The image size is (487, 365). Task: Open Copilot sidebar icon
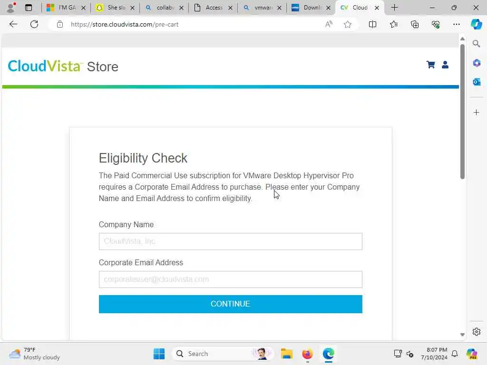point(476,24)
